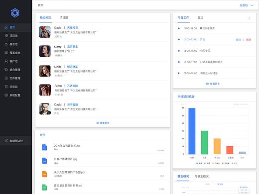The image size is (259, 194).
Task: Open 组合管理 via its sidebar icon
Action: click(x=6, y=70)
